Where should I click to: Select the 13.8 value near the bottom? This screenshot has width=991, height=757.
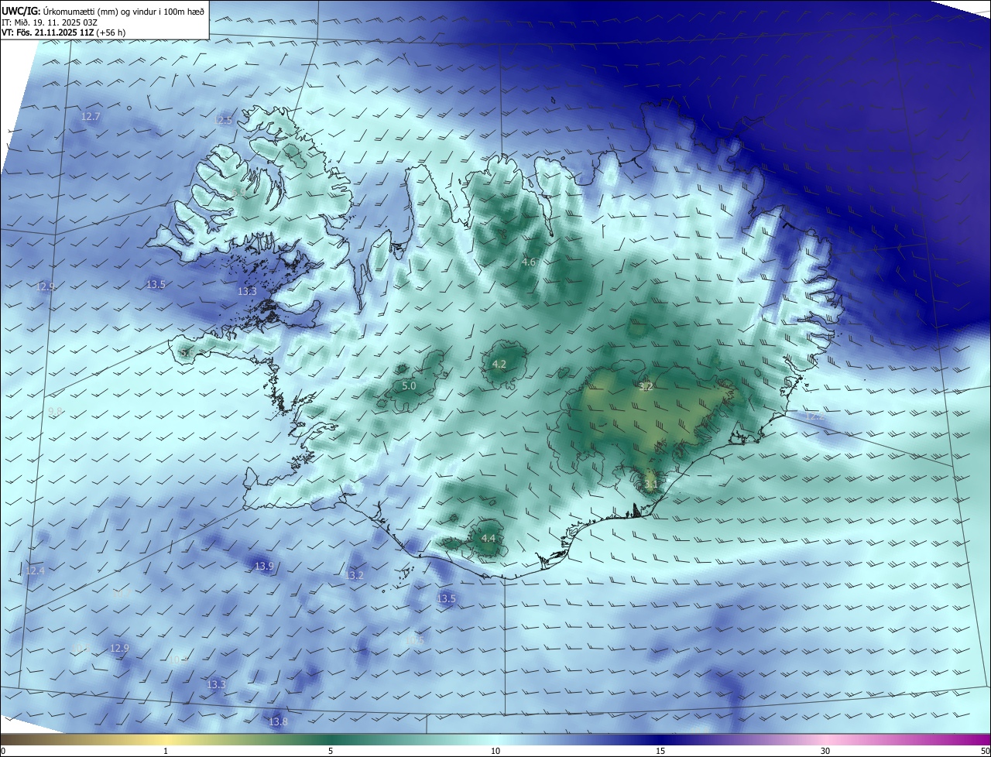[x=278, y=721]
